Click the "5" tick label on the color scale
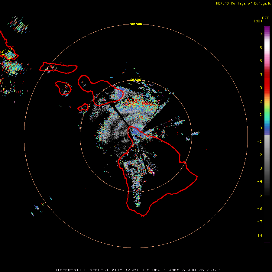 coord(261,61)
